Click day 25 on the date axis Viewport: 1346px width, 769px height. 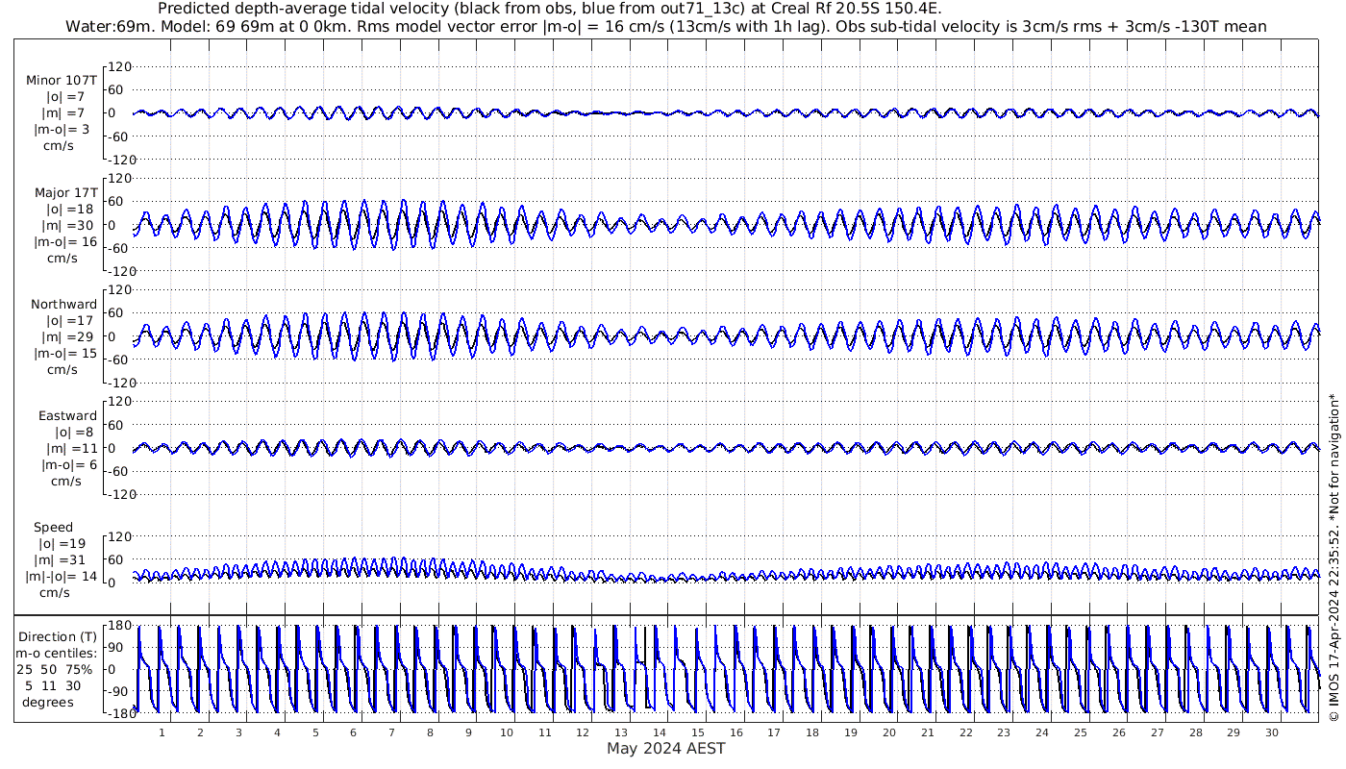pos(1081,732)
